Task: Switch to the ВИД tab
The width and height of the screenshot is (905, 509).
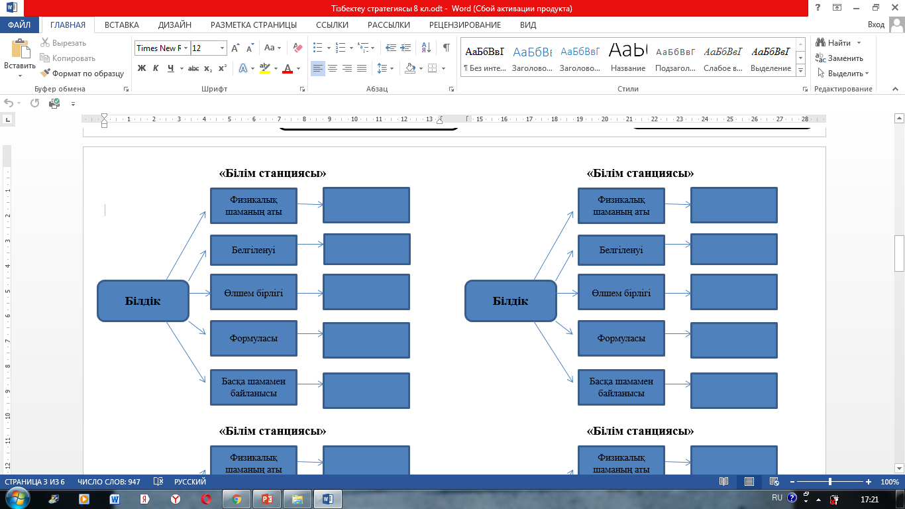Action: click(x=529, y=25)
